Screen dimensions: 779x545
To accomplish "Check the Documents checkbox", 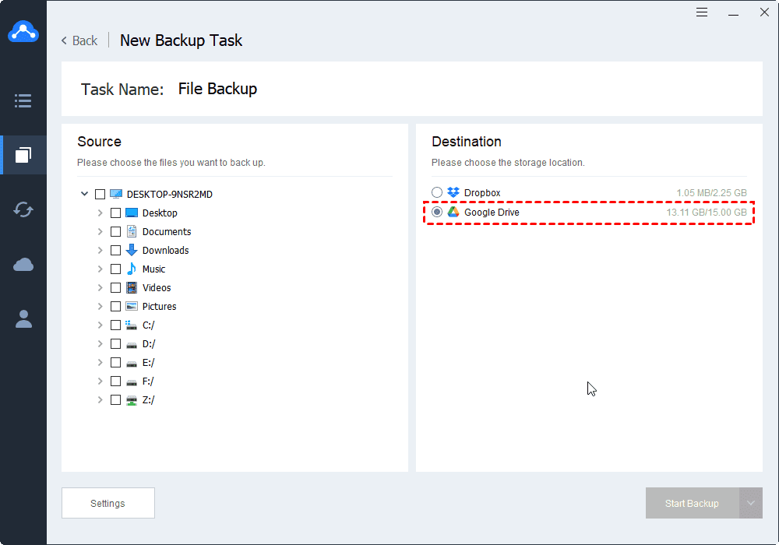I will pos(116,232).
